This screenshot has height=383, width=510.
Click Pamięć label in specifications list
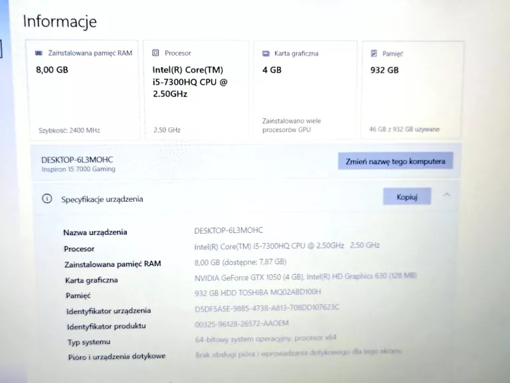click(78, 295)
